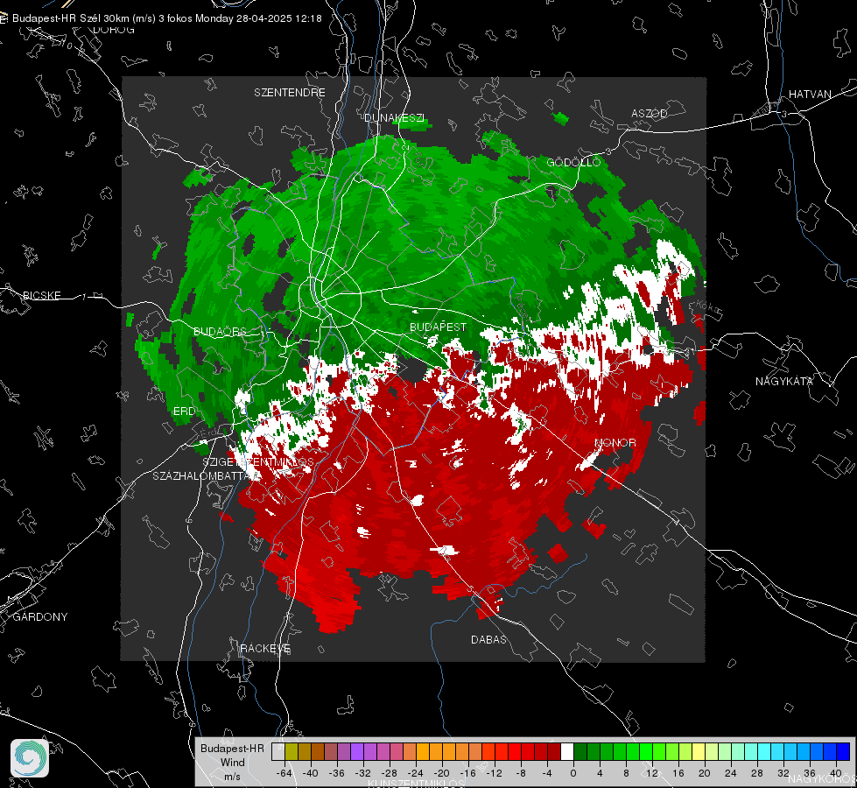Screen dimensions: 857x788
Task: Click the 16 legend value
Action: coord(678,773)
